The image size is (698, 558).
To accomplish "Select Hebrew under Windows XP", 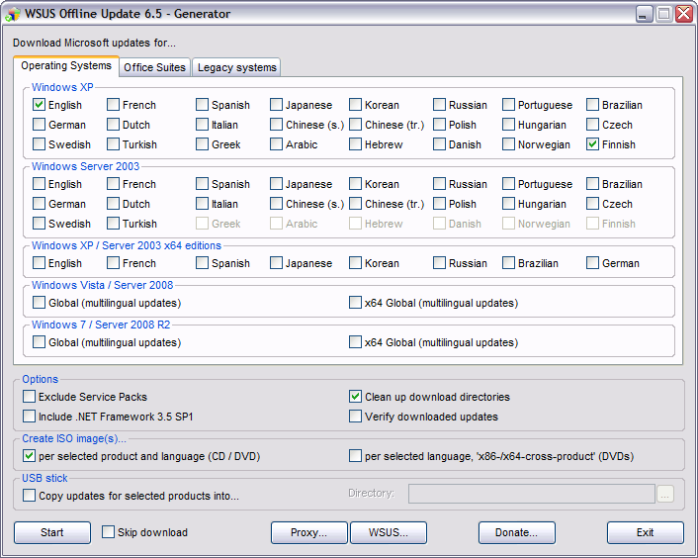I will click(x=355, y=144).
